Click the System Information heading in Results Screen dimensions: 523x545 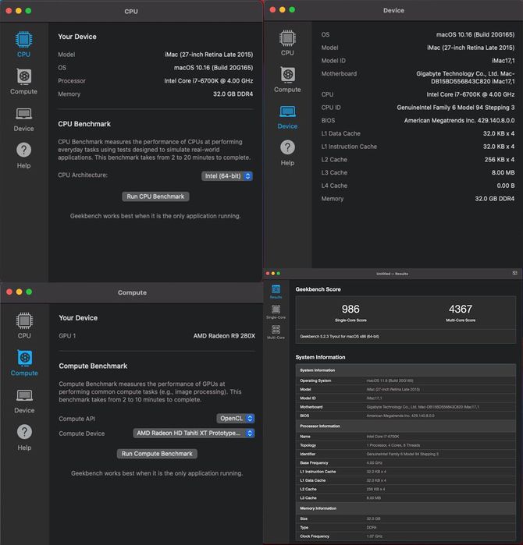pyautogui.click(x=320, y=357)
